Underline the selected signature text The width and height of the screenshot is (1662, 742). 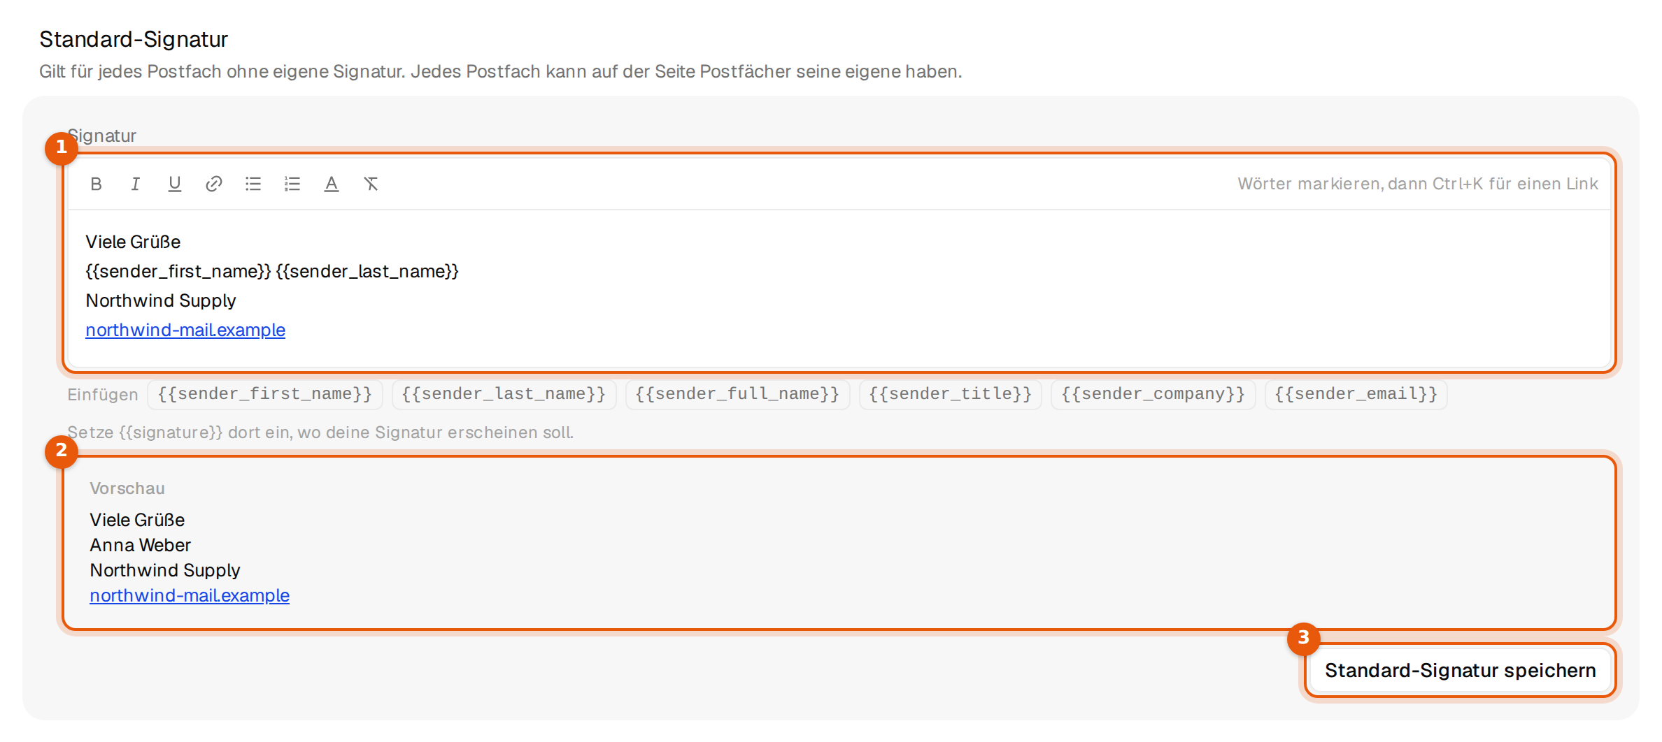pos(175,184)
